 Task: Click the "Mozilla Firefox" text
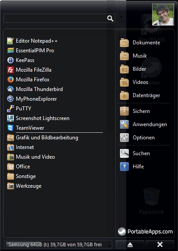point(33,80)
